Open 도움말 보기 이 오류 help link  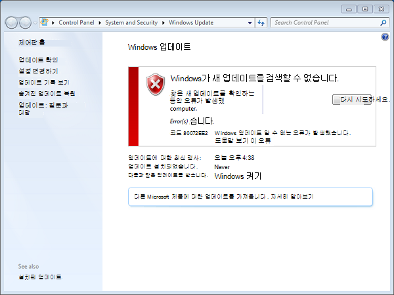[x=243, y=140]
